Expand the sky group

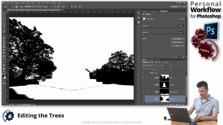coord(155,78)
